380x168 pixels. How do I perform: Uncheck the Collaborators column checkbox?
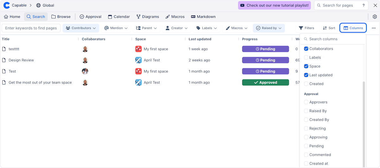pyautogui.click(x=306, y=49)
